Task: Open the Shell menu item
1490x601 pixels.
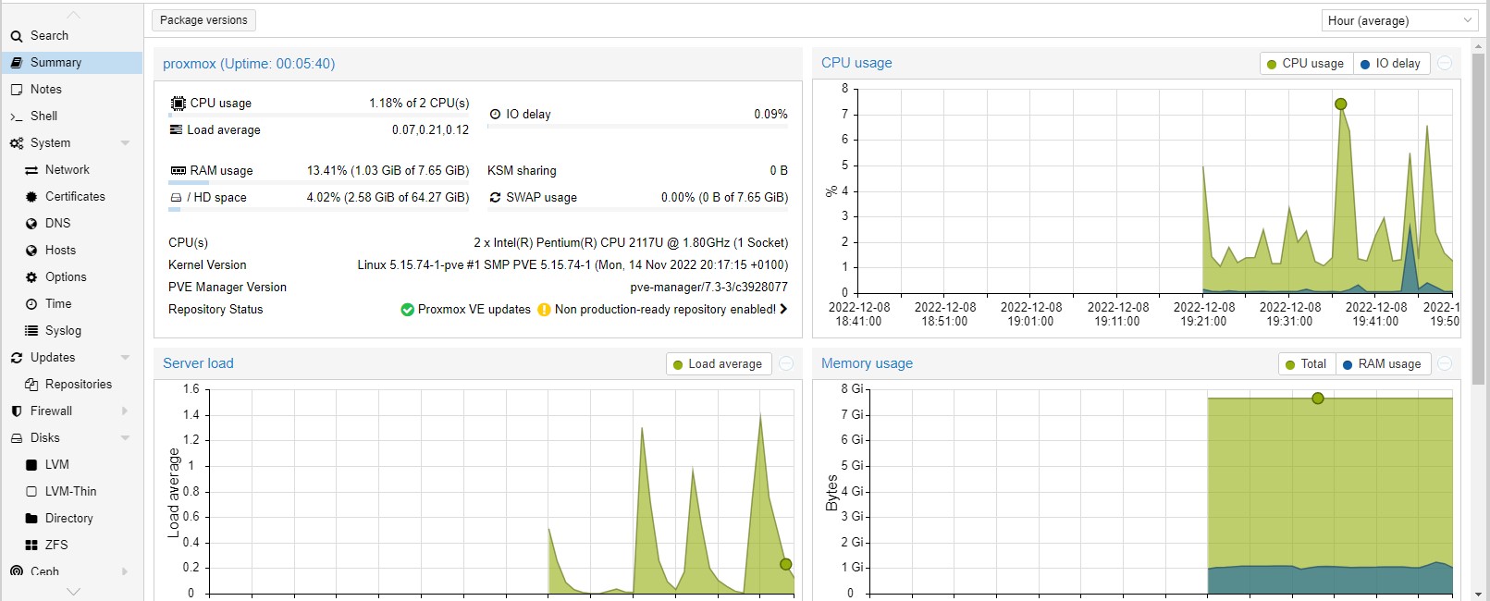Action: click(x=72, y=117)
